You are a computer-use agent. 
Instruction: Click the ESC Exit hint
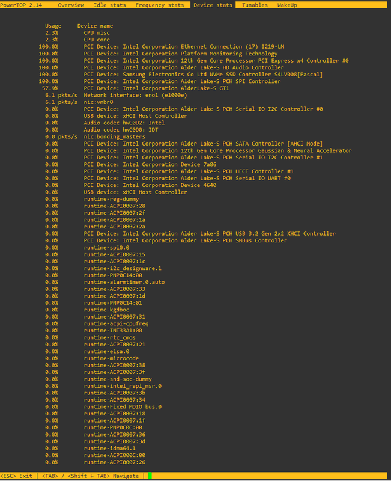[17, 476]
